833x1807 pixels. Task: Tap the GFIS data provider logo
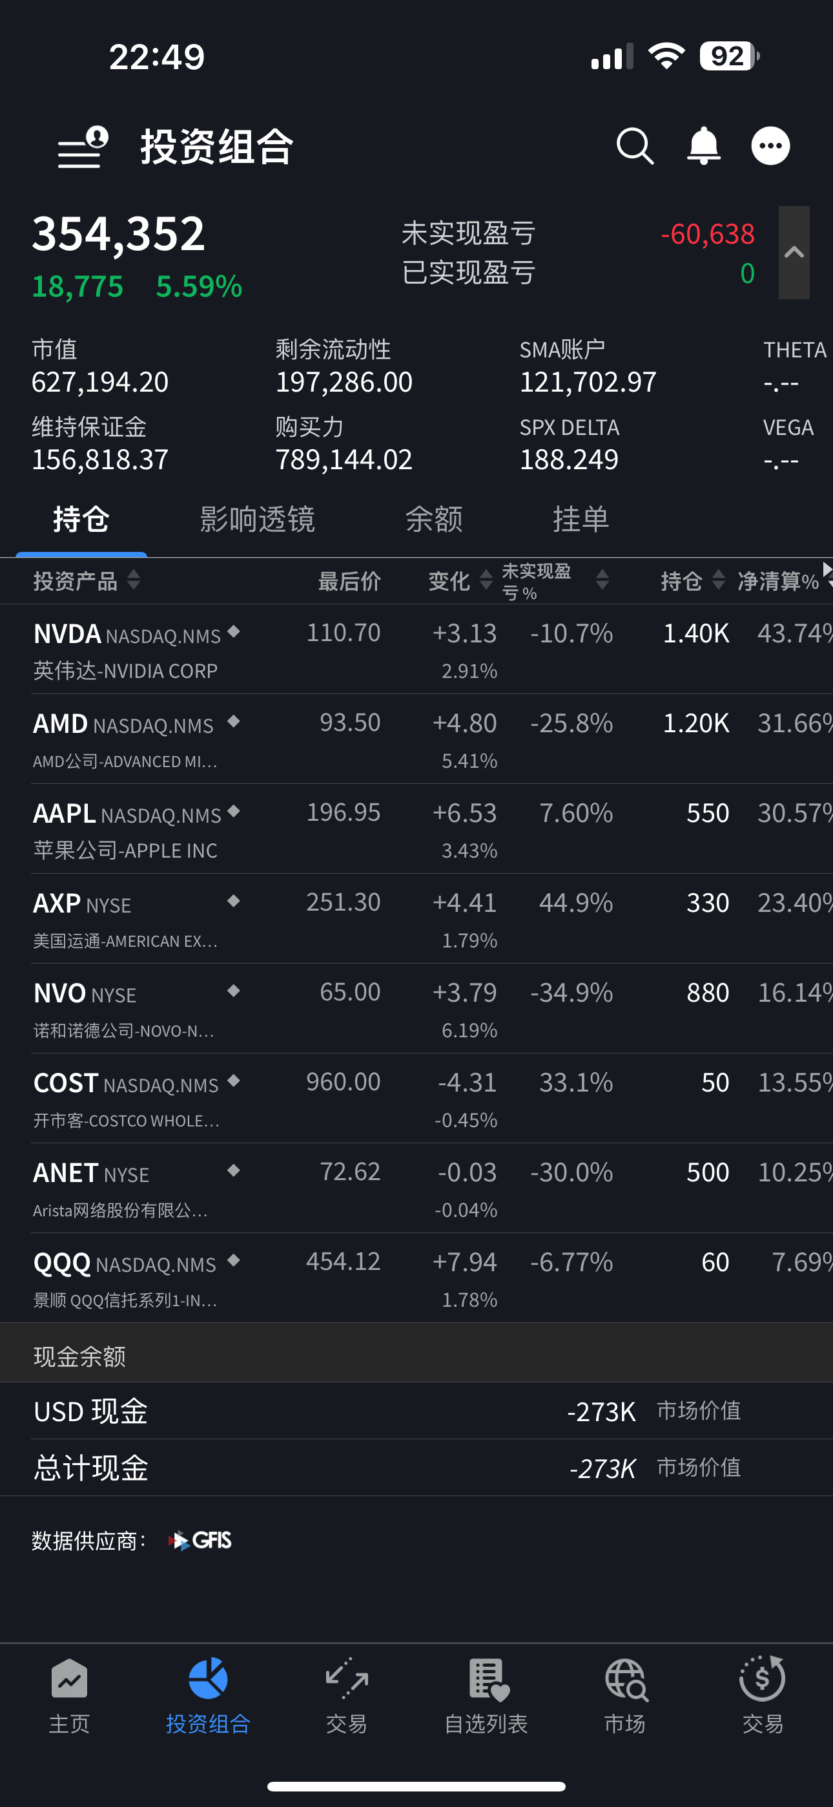tap(201, 1541)
